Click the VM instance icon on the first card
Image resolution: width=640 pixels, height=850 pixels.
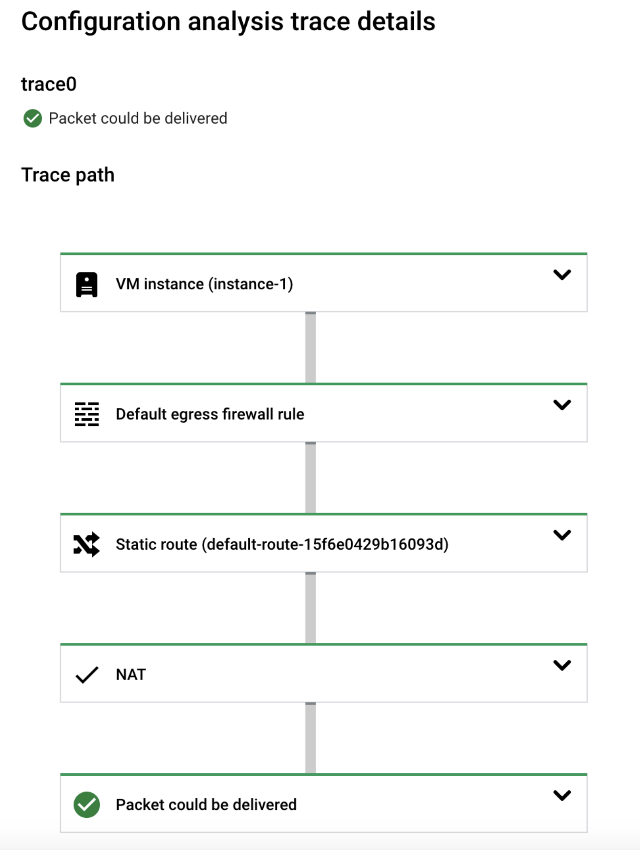click(x=86, y=284)
